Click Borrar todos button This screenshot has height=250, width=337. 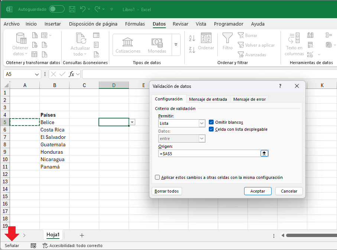(166, 191)
